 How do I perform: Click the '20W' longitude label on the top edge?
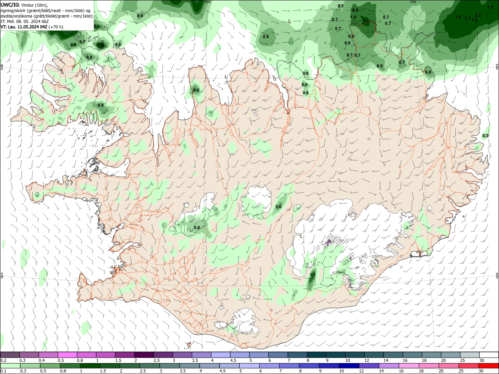pyautogui.click(x=208, y=2)
